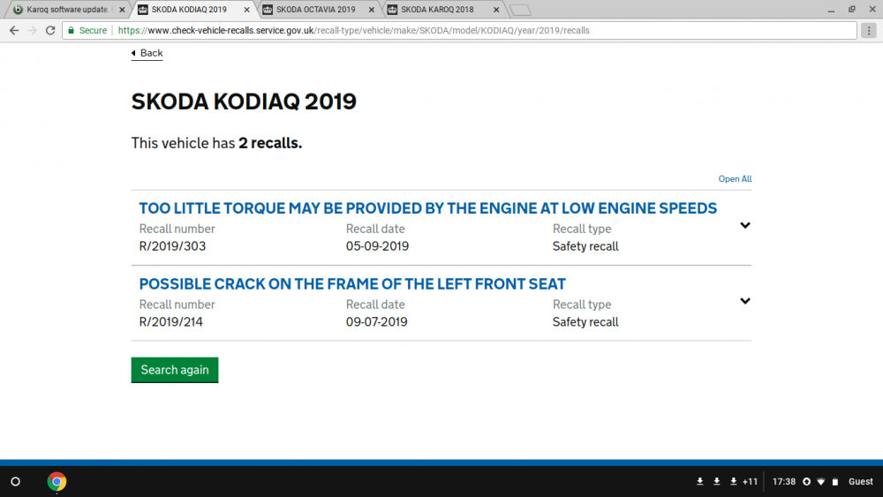Go back using the browser back arrow

[14, 30]
